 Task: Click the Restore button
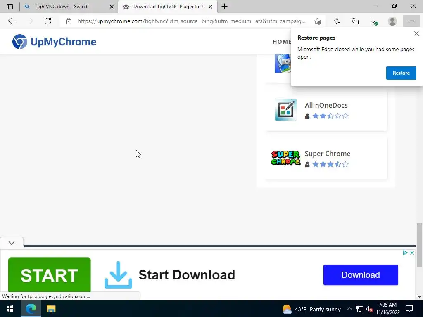click(x=401, y=73)
